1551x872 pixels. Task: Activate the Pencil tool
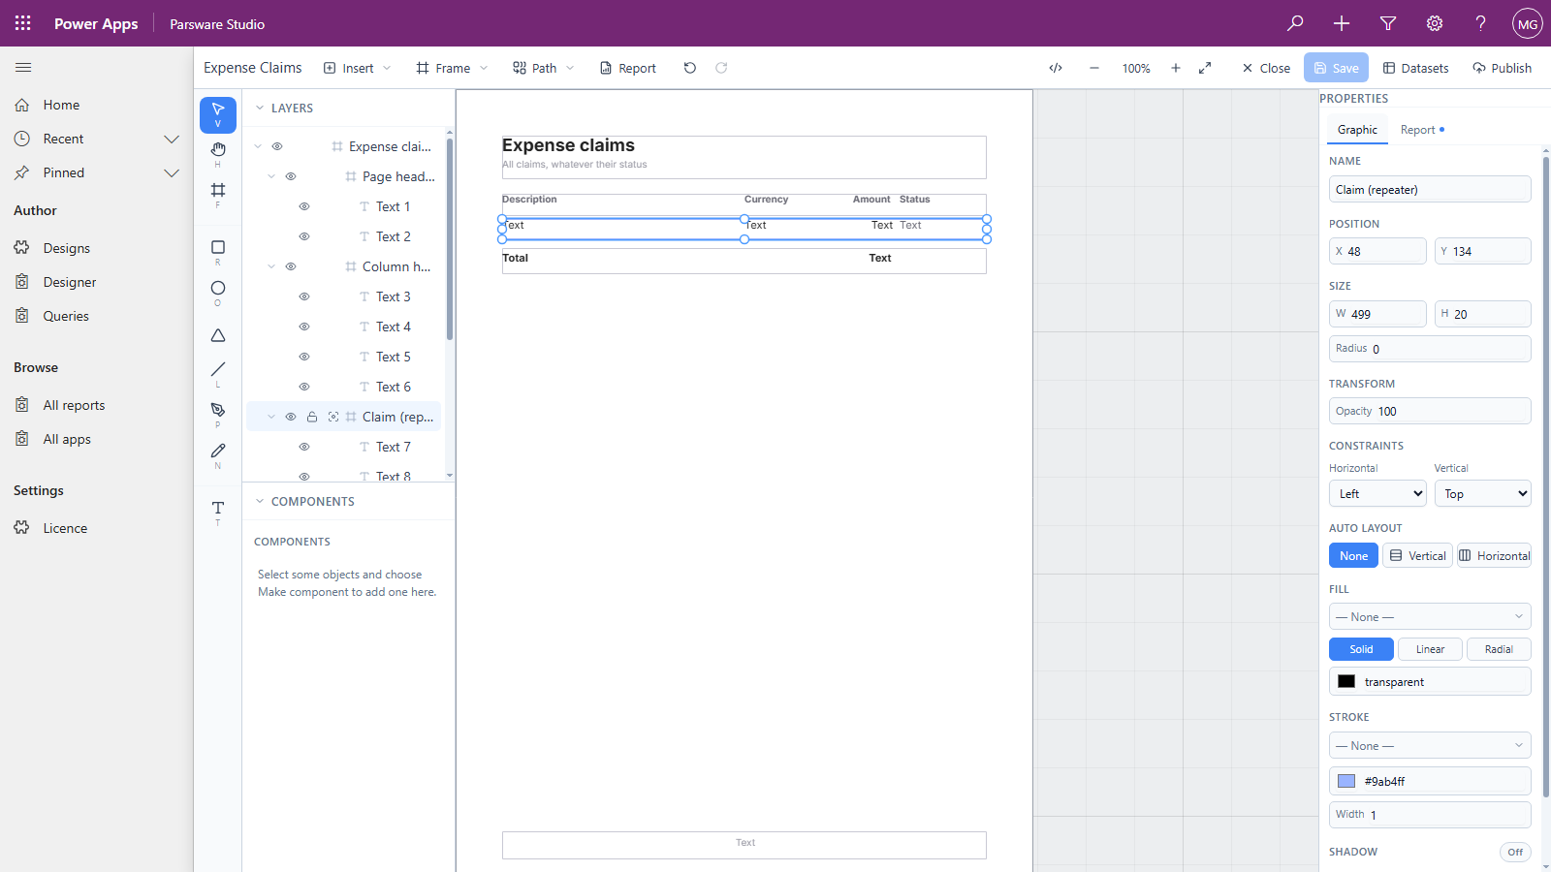click(218, 455)
